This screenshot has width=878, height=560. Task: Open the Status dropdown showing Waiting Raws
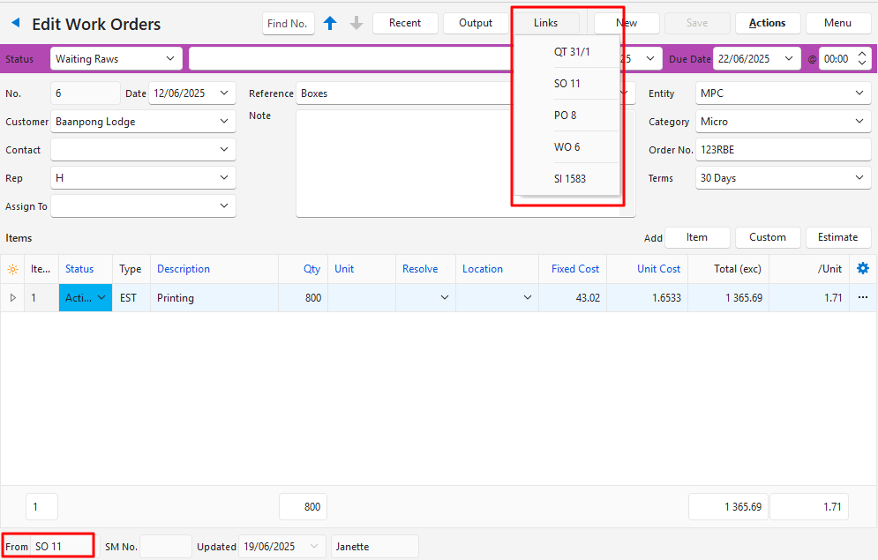(116, 59)
